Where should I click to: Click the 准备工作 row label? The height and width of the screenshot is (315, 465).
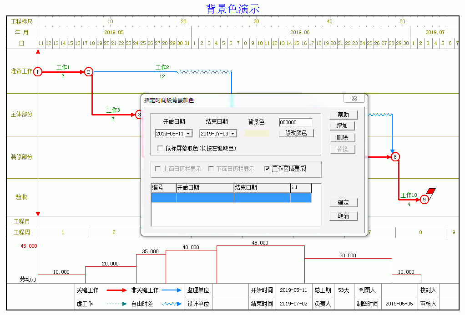click(x=22, y=71)
